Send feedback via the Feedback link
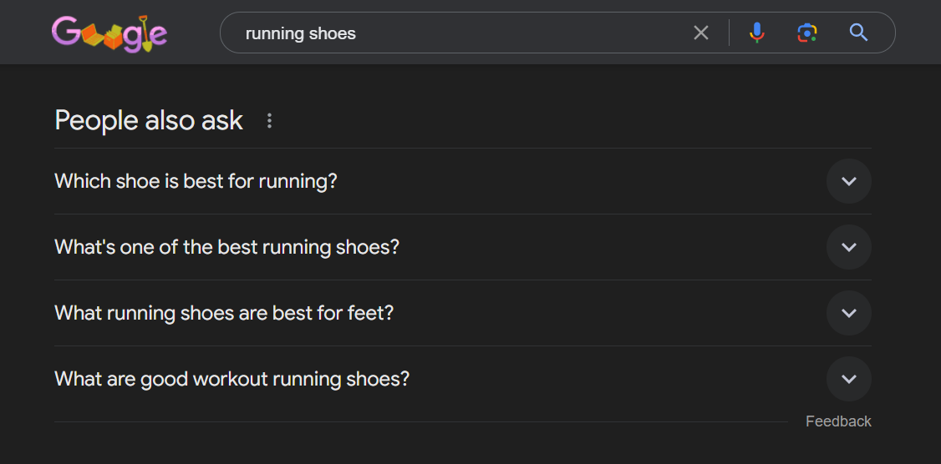 click(837, 421)
